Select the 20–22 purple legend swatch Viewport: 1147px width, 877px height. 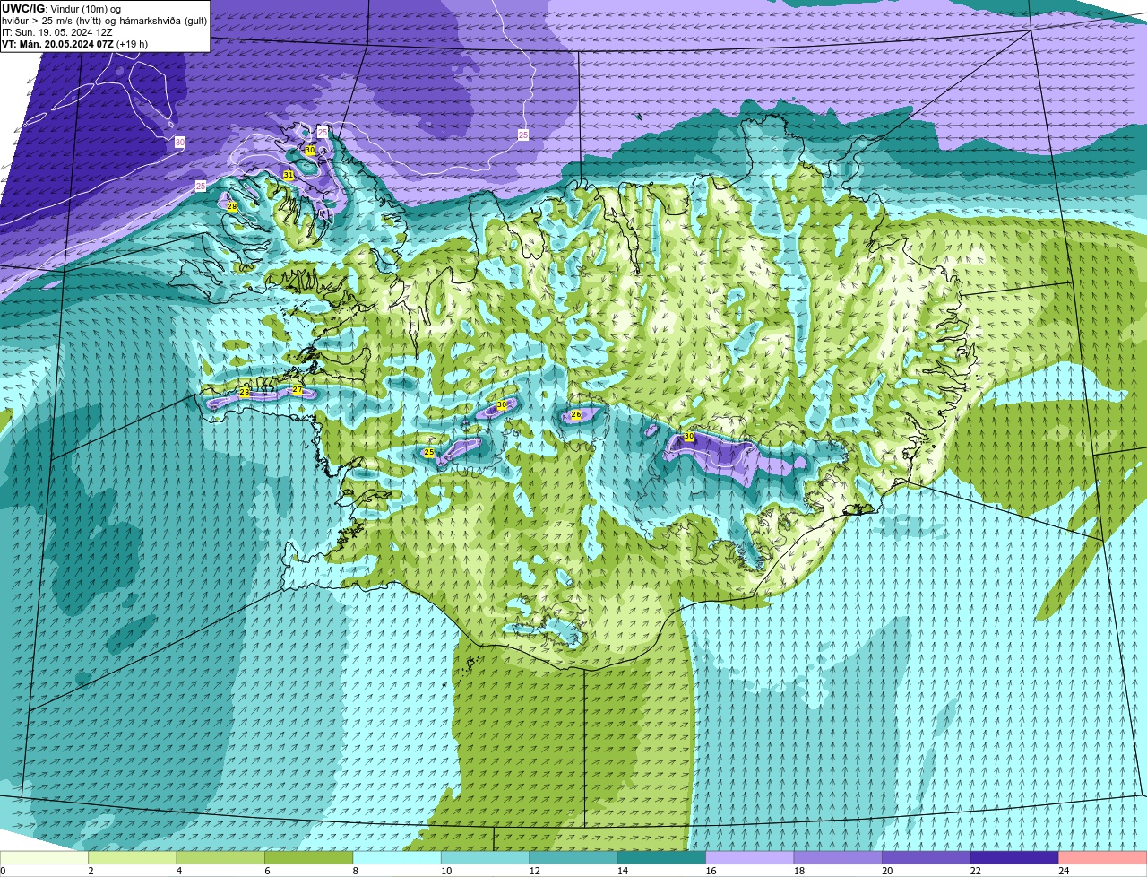(x=927, y=858)
